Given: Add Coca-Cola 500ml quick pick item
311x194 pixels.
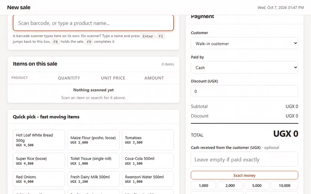Looking at the screenshot, I should [x=148, y=161].
